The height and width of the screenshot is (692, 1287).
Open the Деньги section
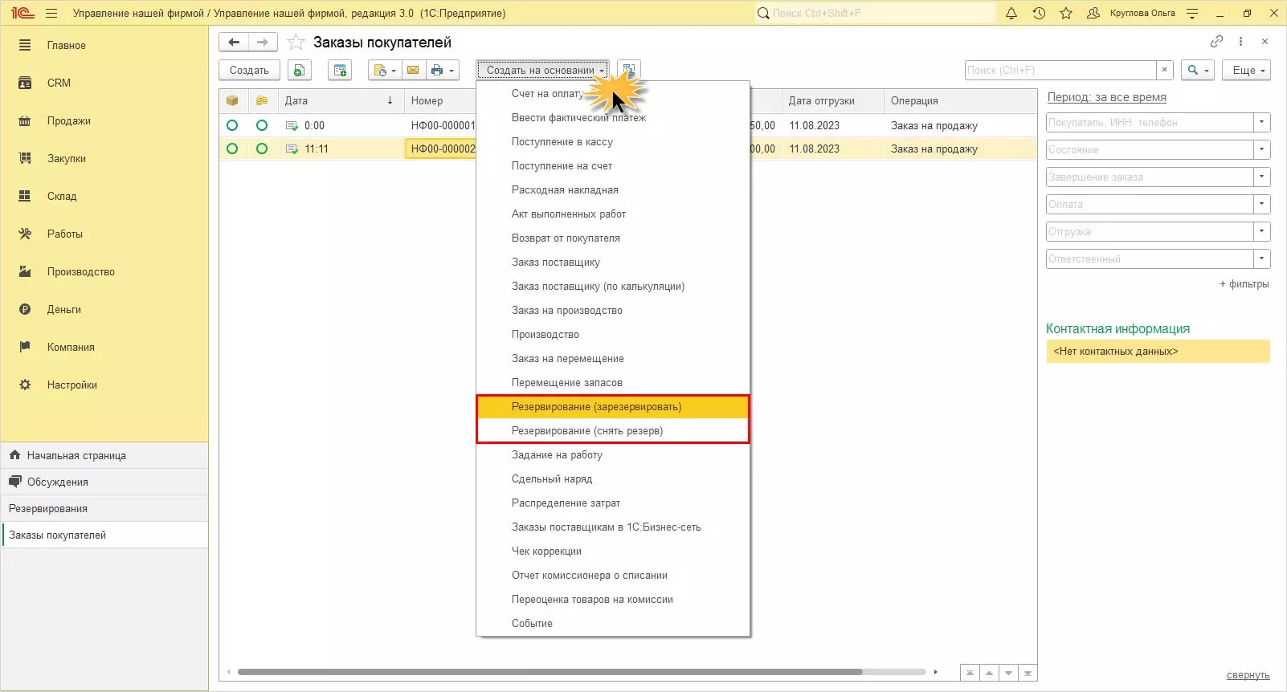63,310
